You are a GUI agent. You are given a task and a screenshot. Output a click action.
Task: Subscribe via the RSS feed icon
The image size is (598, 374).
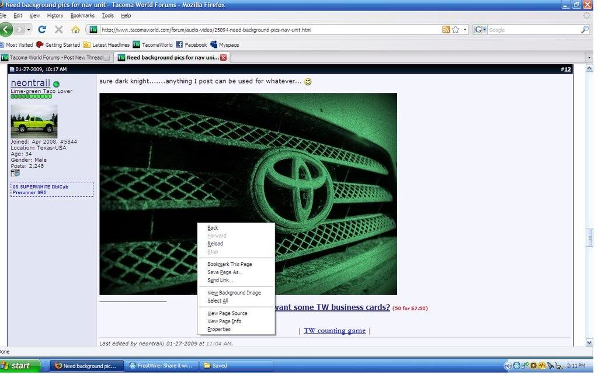click(x=446, y=29)
